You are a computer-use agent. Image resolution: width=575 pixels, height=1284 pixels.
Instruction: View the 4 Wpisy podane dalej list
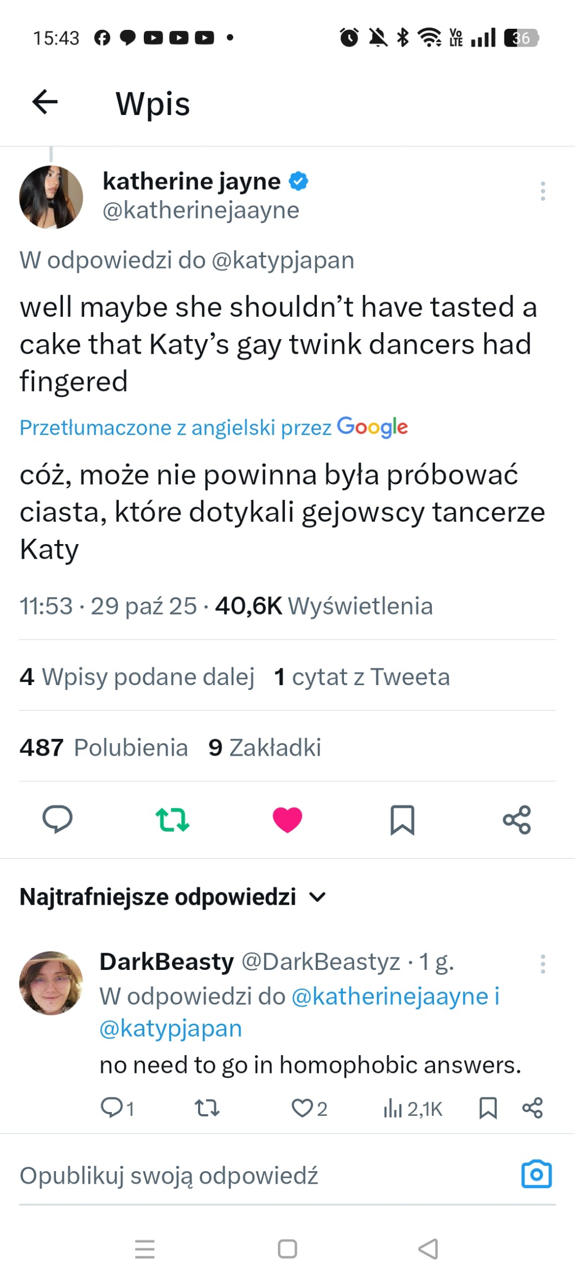137,677
